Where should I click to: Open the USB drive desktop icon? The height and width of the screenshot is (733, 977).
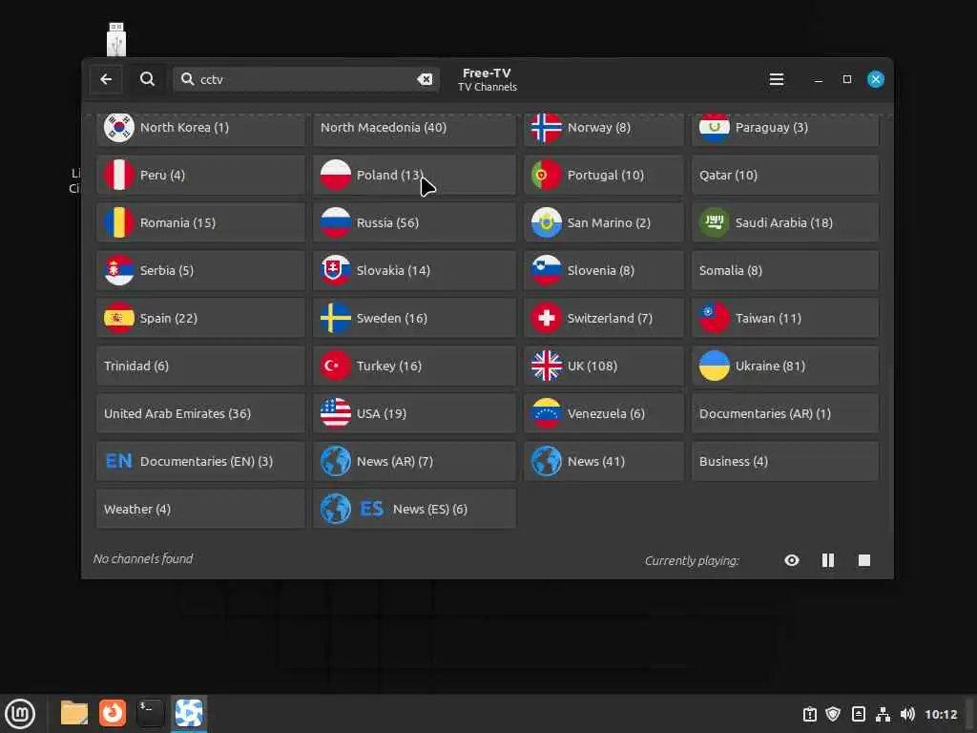tap(115, 40)
